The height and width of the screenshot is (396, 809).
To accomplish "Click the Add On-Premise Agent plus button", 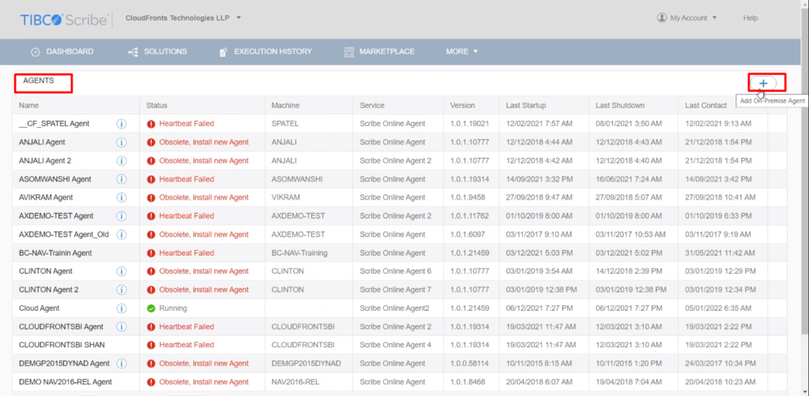I will click(x=763, y=84).
